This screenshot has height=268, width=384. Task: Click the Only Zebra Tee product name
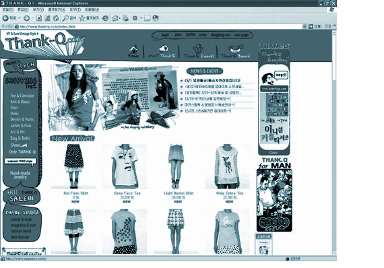(230, 193)
